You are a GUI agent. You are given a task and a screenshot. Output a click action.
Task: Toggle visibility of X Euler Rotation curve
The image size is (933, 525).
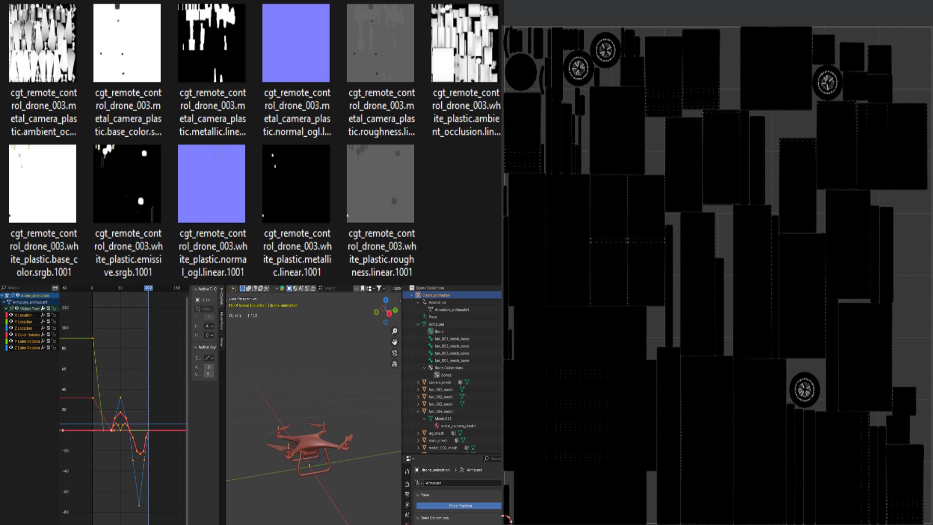point(11,335)
